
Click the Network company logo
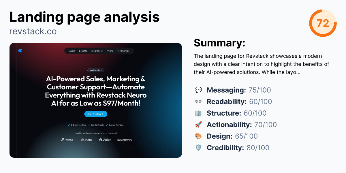(124, 140)
